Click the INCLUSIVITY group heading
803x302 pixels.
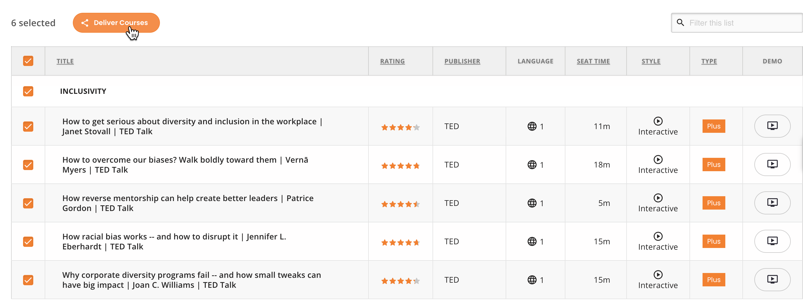coord(83,91)
